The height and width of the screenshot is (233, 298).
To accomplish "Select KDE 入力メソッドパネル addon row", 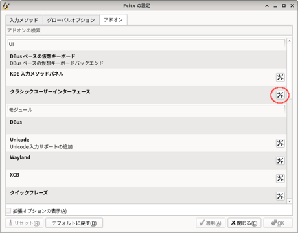I will coord(146,77).
